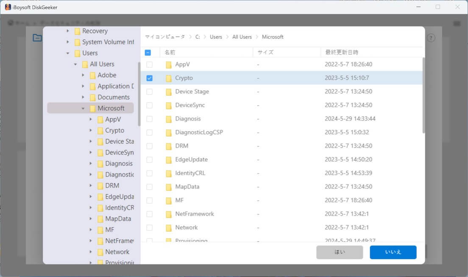
Task: Click the Users folder icon in tree
Action: click(x=77, y=53)
